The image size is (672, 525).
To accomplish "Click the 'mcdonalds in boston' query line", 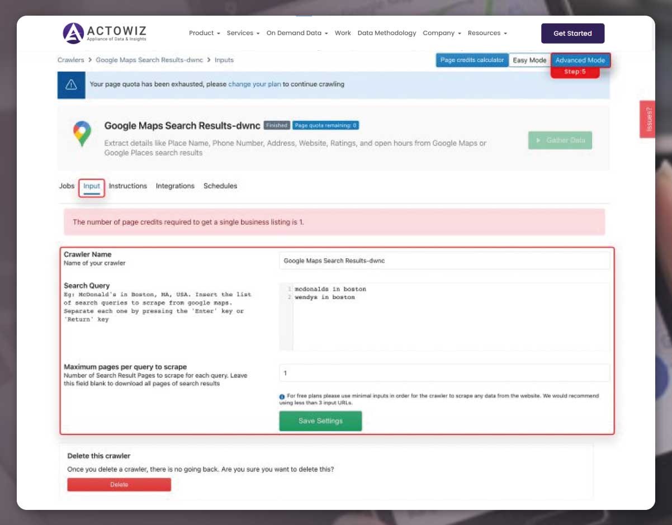I will click(x=330, y=289).
